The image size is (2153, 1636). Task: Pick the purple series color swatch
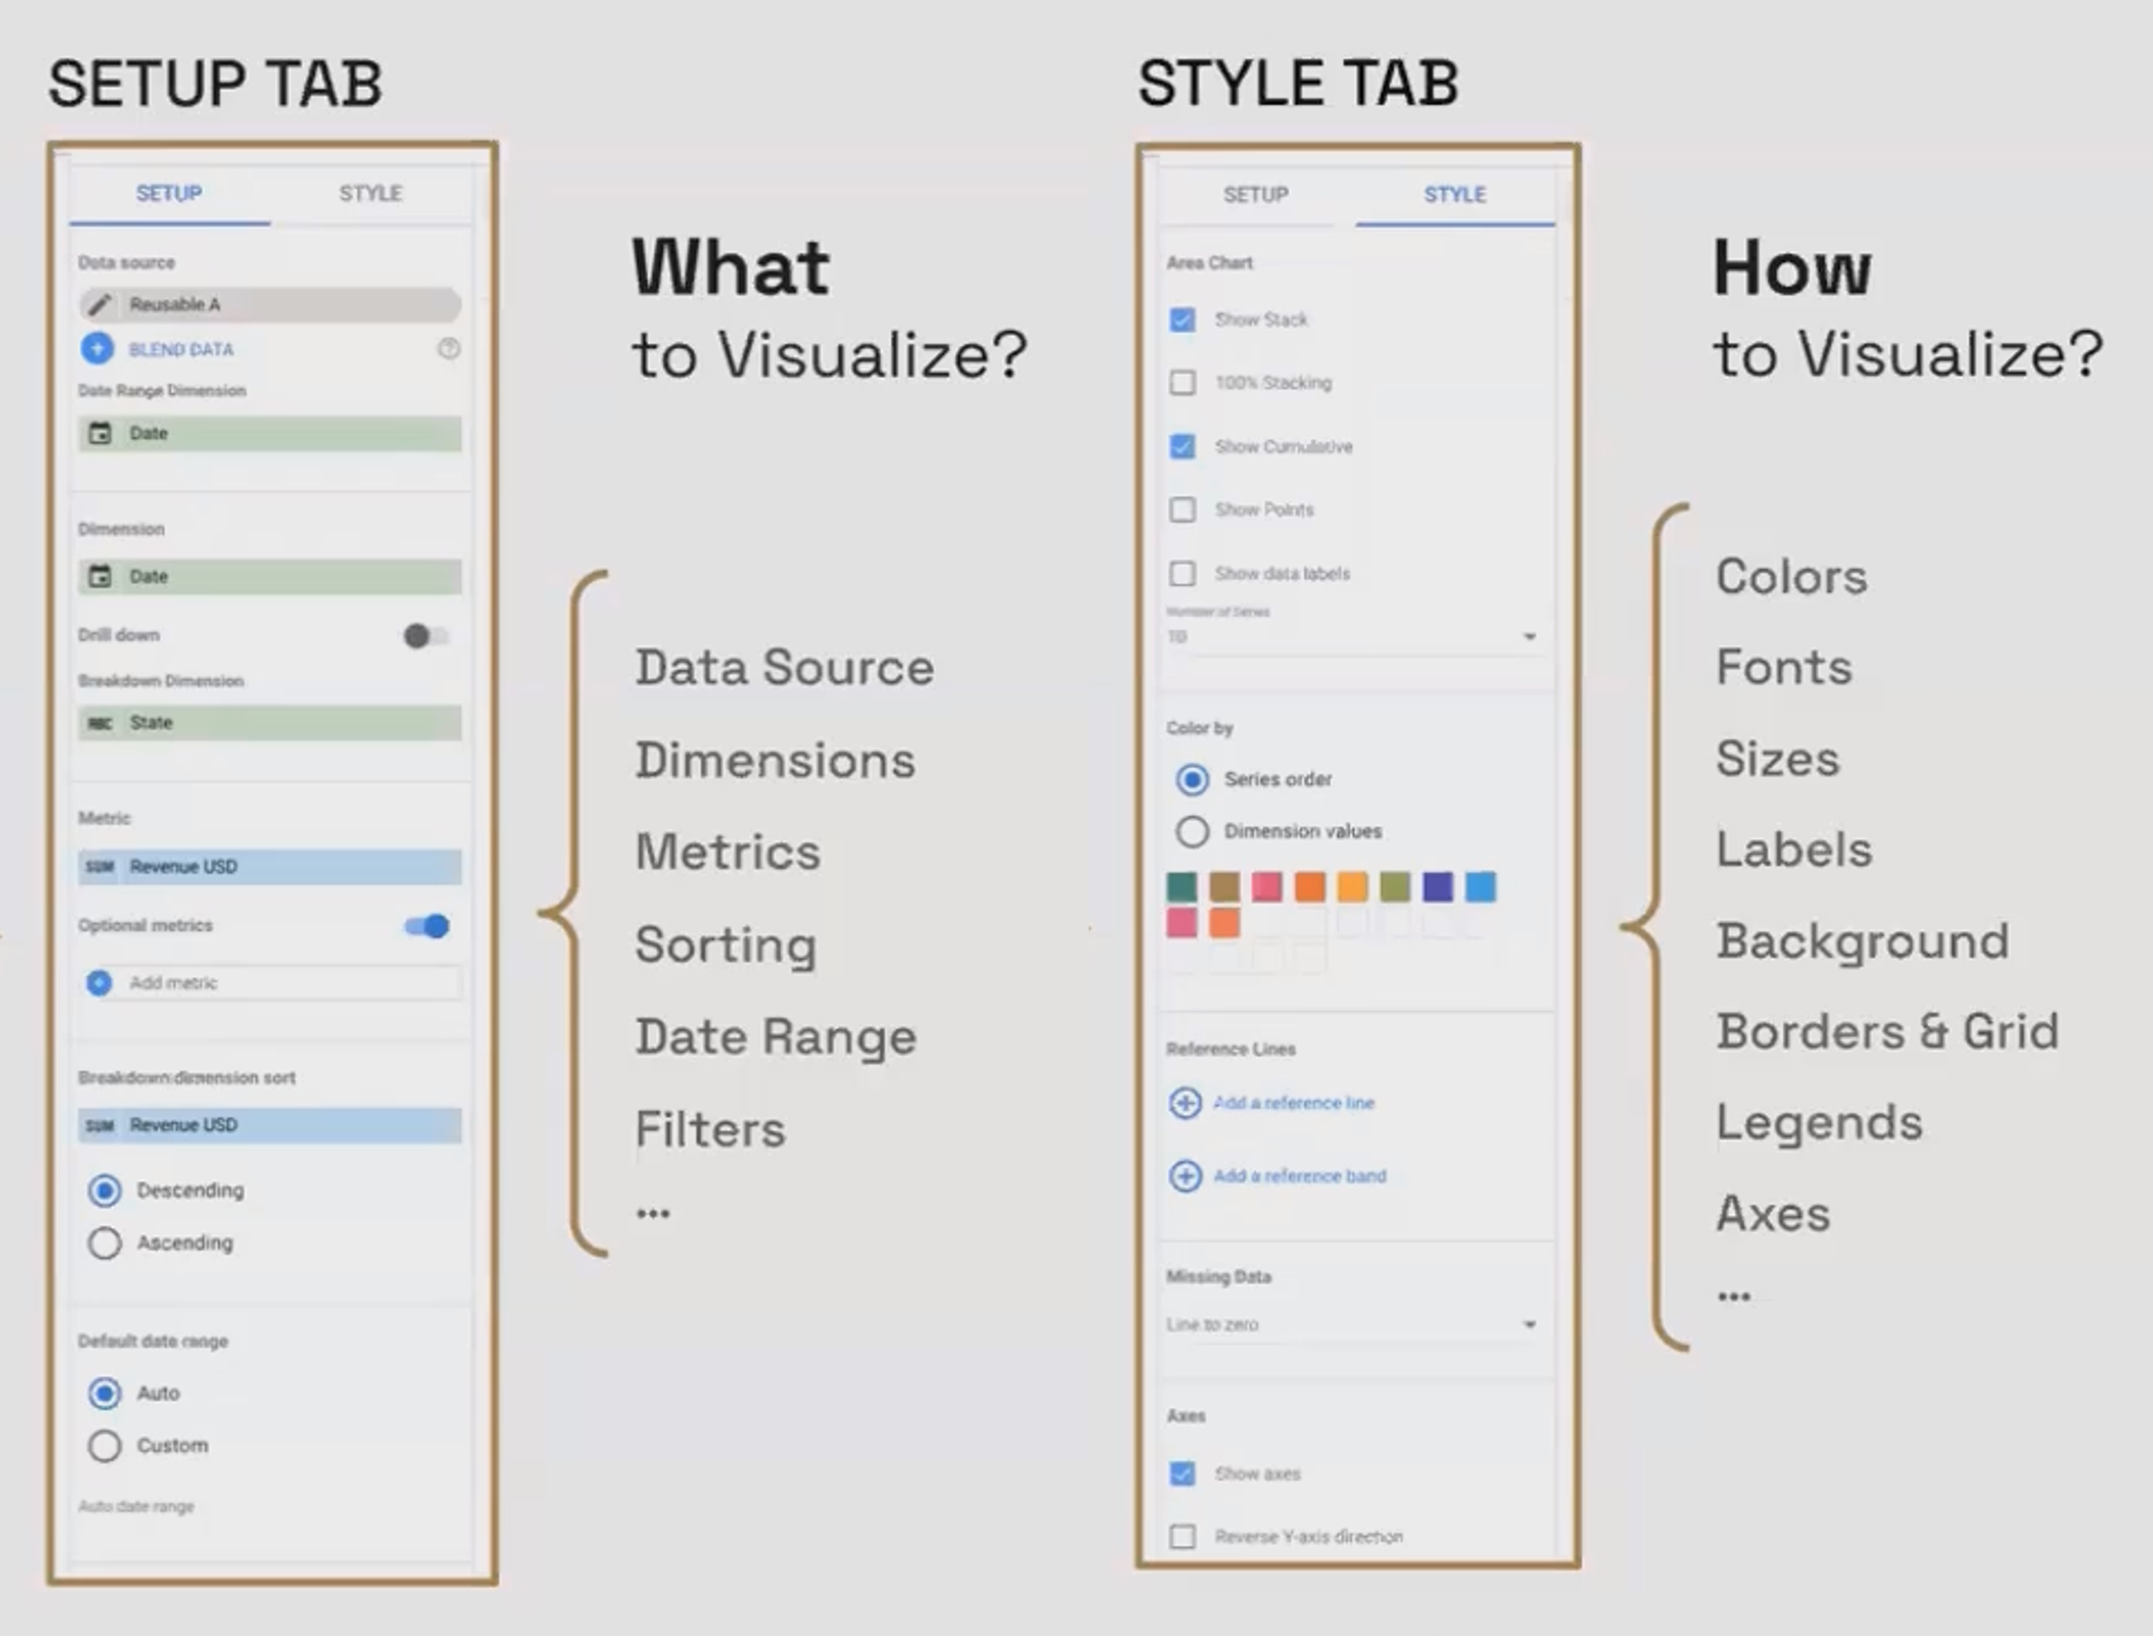[1437, 887]
